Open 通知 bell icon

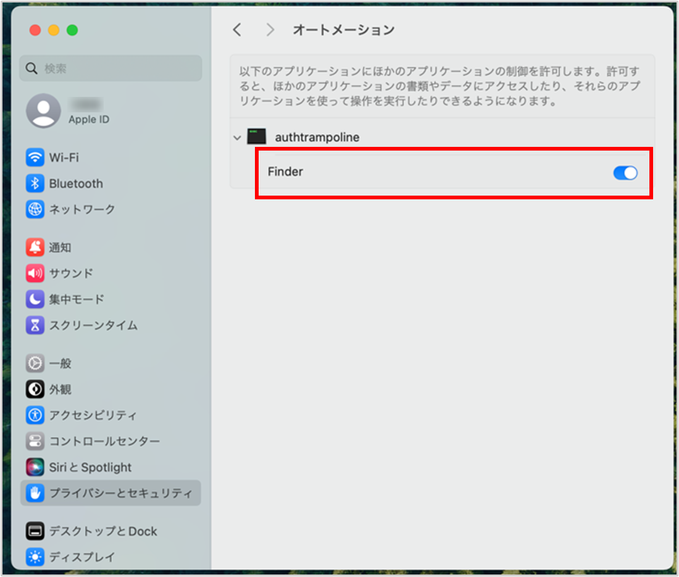coord(35,247)
